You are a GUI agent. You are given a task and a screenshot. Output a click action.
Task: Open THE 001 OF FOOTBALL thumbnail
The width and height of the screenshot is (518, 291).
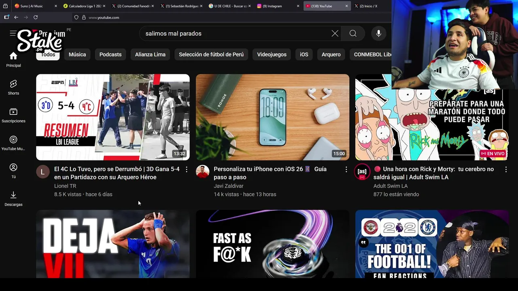432,244
